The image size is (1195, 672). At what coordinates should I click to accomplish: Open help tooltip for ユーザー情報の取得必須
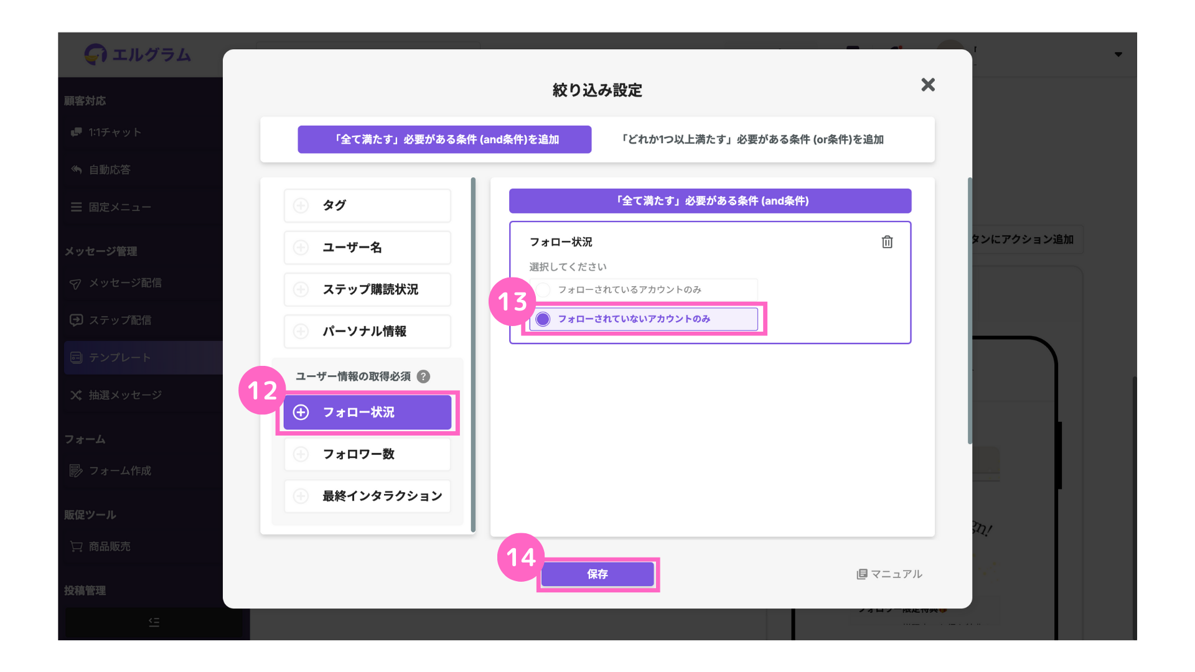coord(424,376)
